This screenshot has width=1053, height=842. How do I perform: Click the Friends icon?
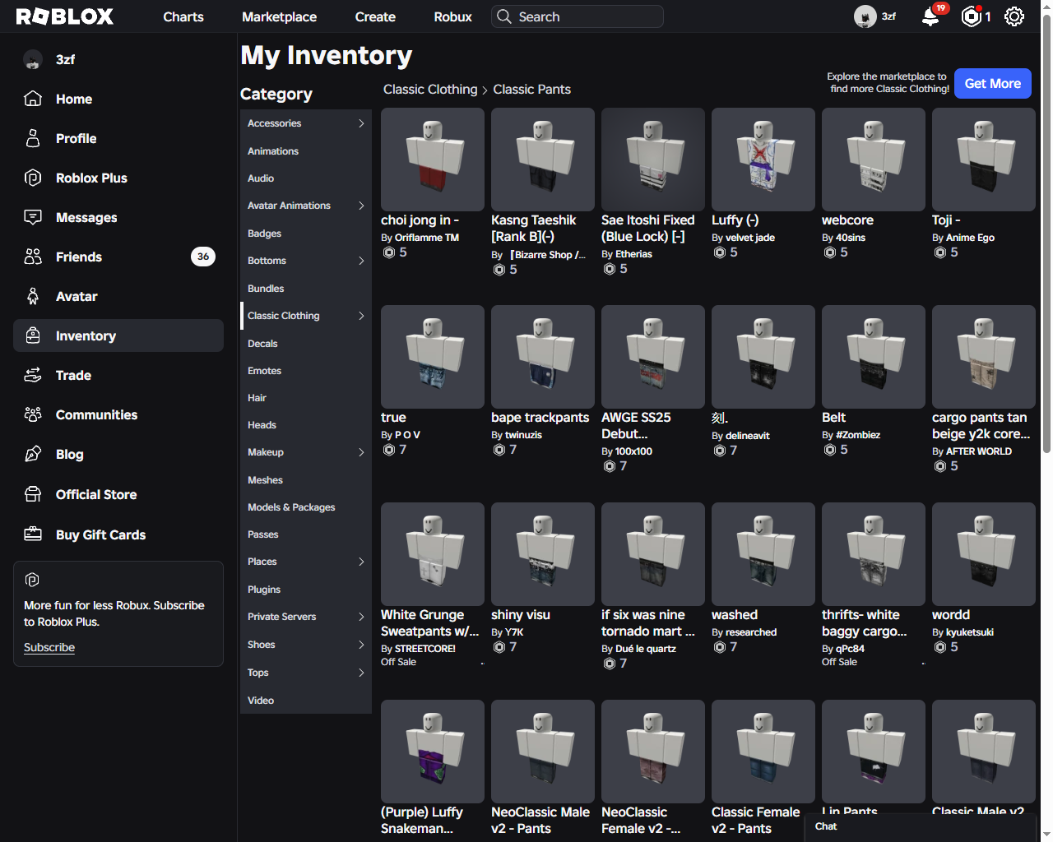pos(33,257)
